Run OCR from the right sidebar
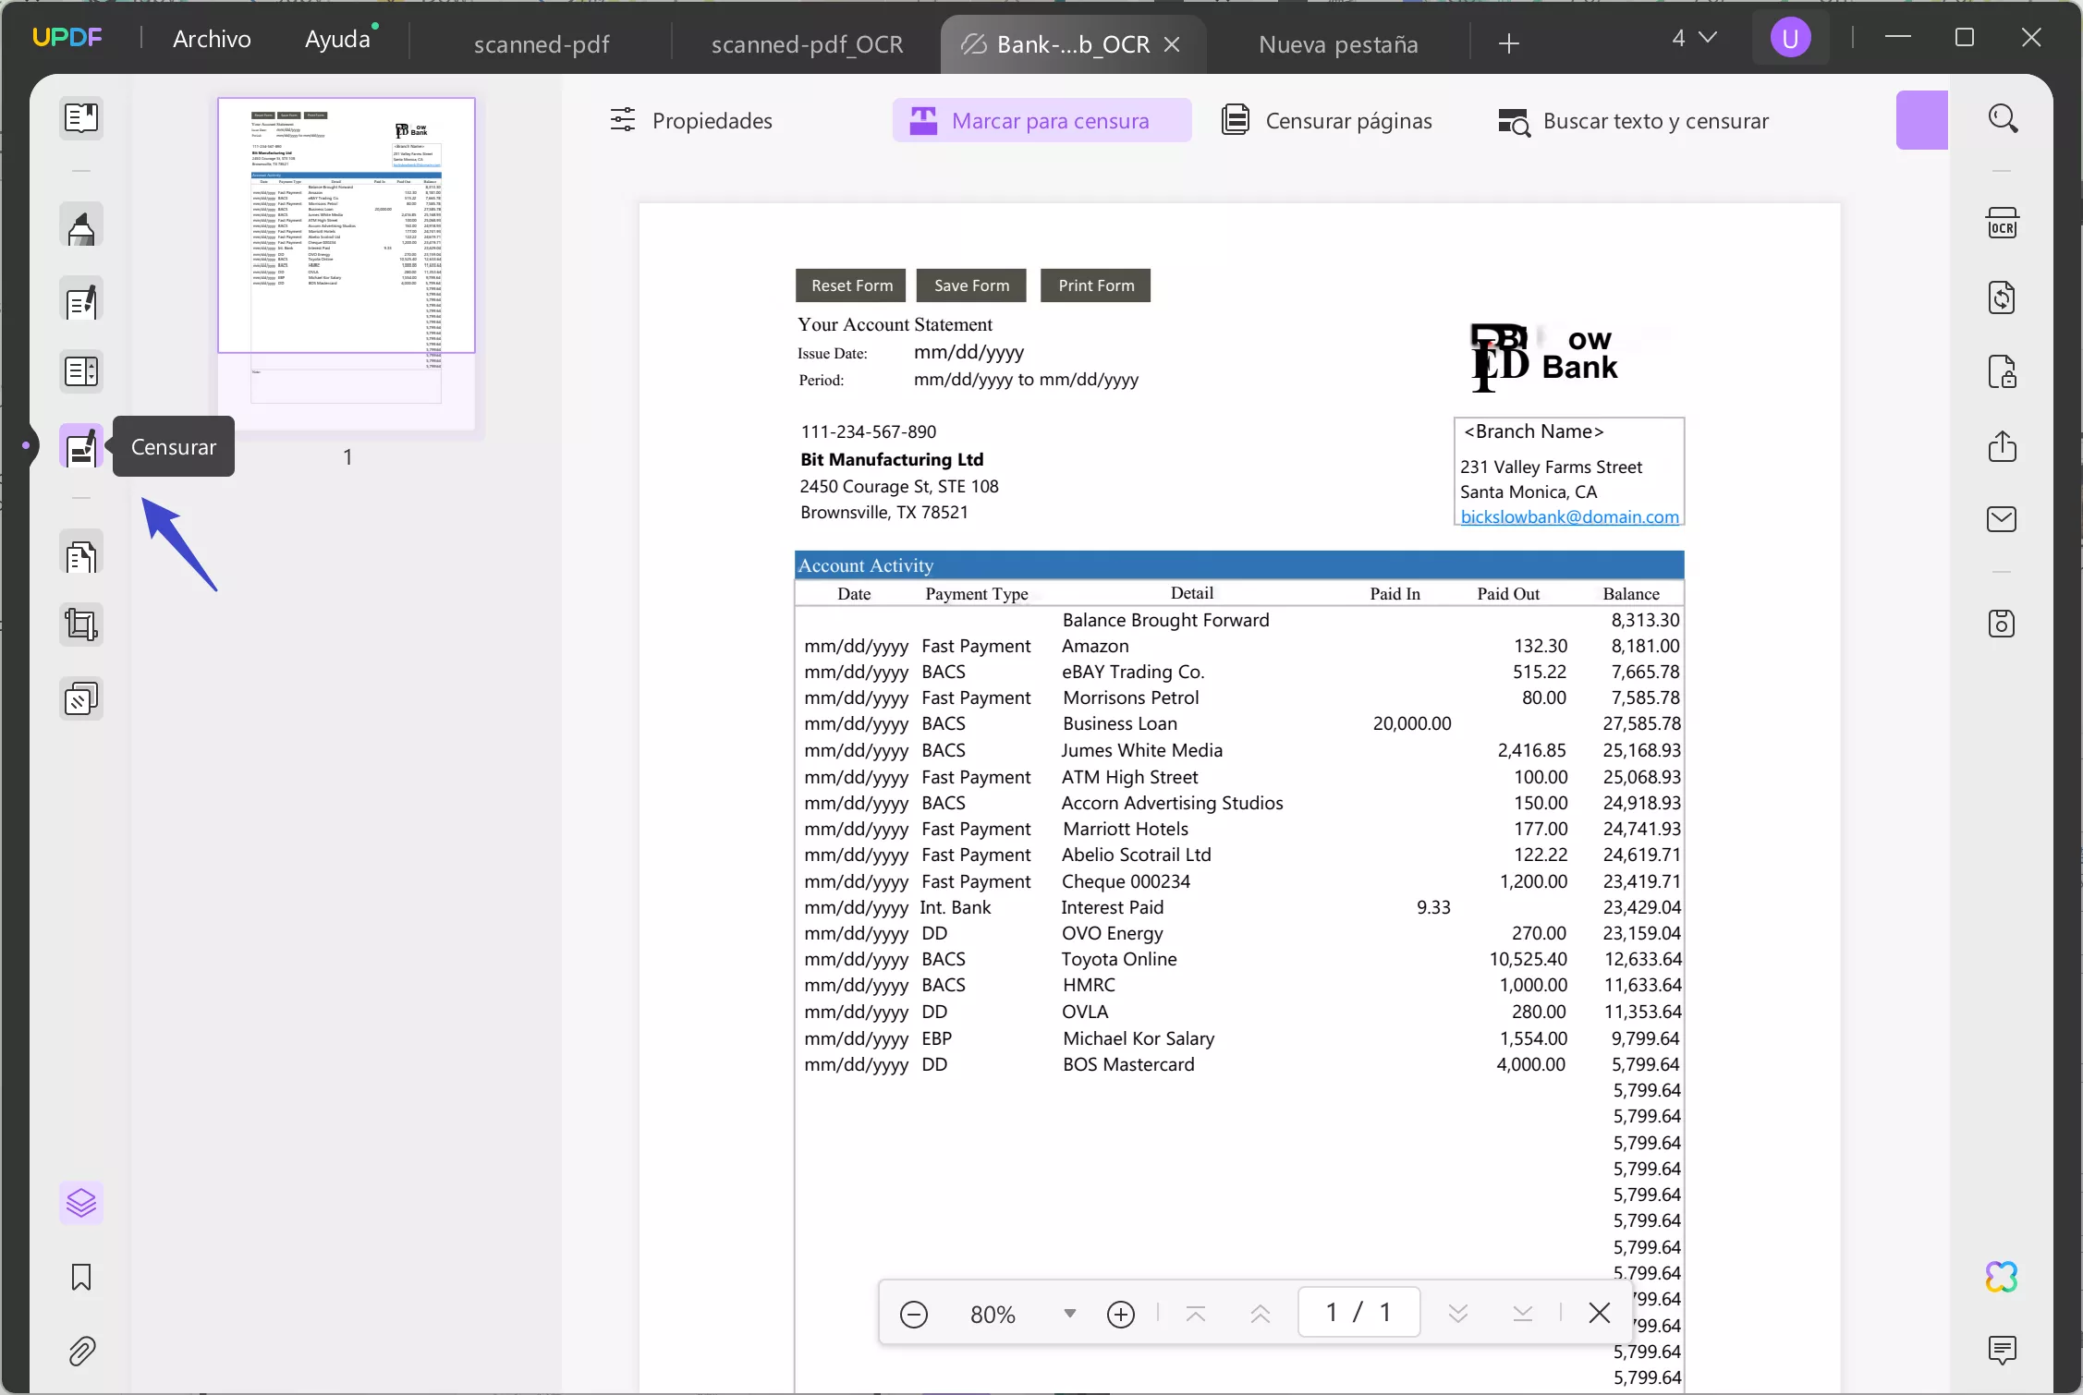Image resolution: width=2083 pixels, height=1395 pixels. tap(2003, 224)
